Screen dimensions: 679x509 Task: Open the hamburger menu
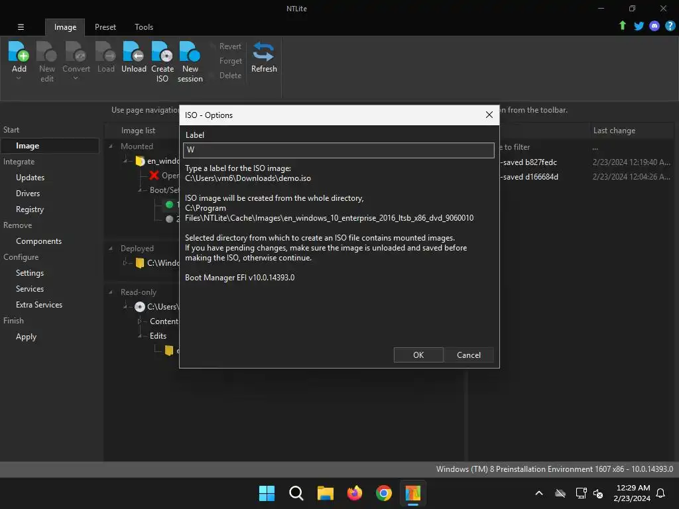point(21,27)
